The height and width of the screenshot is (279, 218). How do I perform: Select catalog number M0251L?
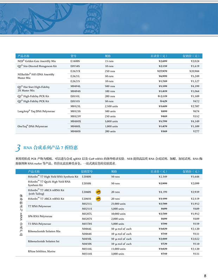pyautogui.click(x=86, y=204)
